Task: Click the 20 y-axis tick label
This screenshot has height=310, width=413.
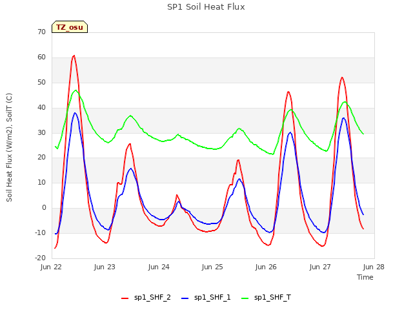Action: click(x=41, y=158)
